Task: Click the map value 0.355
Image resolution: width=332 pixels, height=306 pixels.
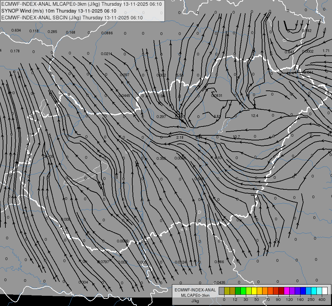Action: coord(161,158)
